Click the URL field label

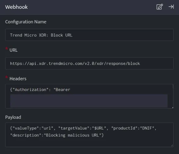(14, 50)
